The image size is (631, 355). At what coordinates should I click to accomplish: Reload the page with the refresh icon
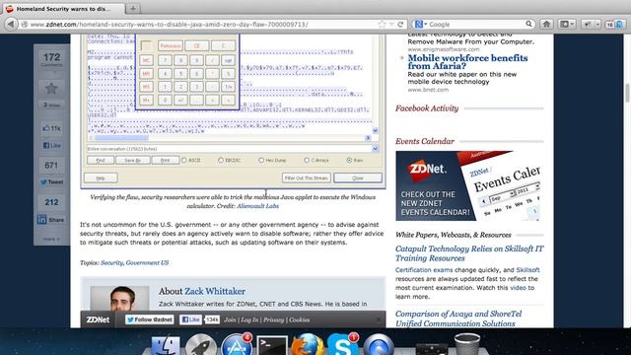(400, 24)
